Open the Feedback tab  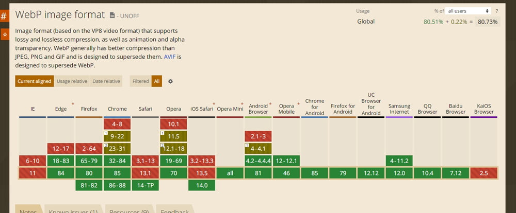[x=174, y=209]
